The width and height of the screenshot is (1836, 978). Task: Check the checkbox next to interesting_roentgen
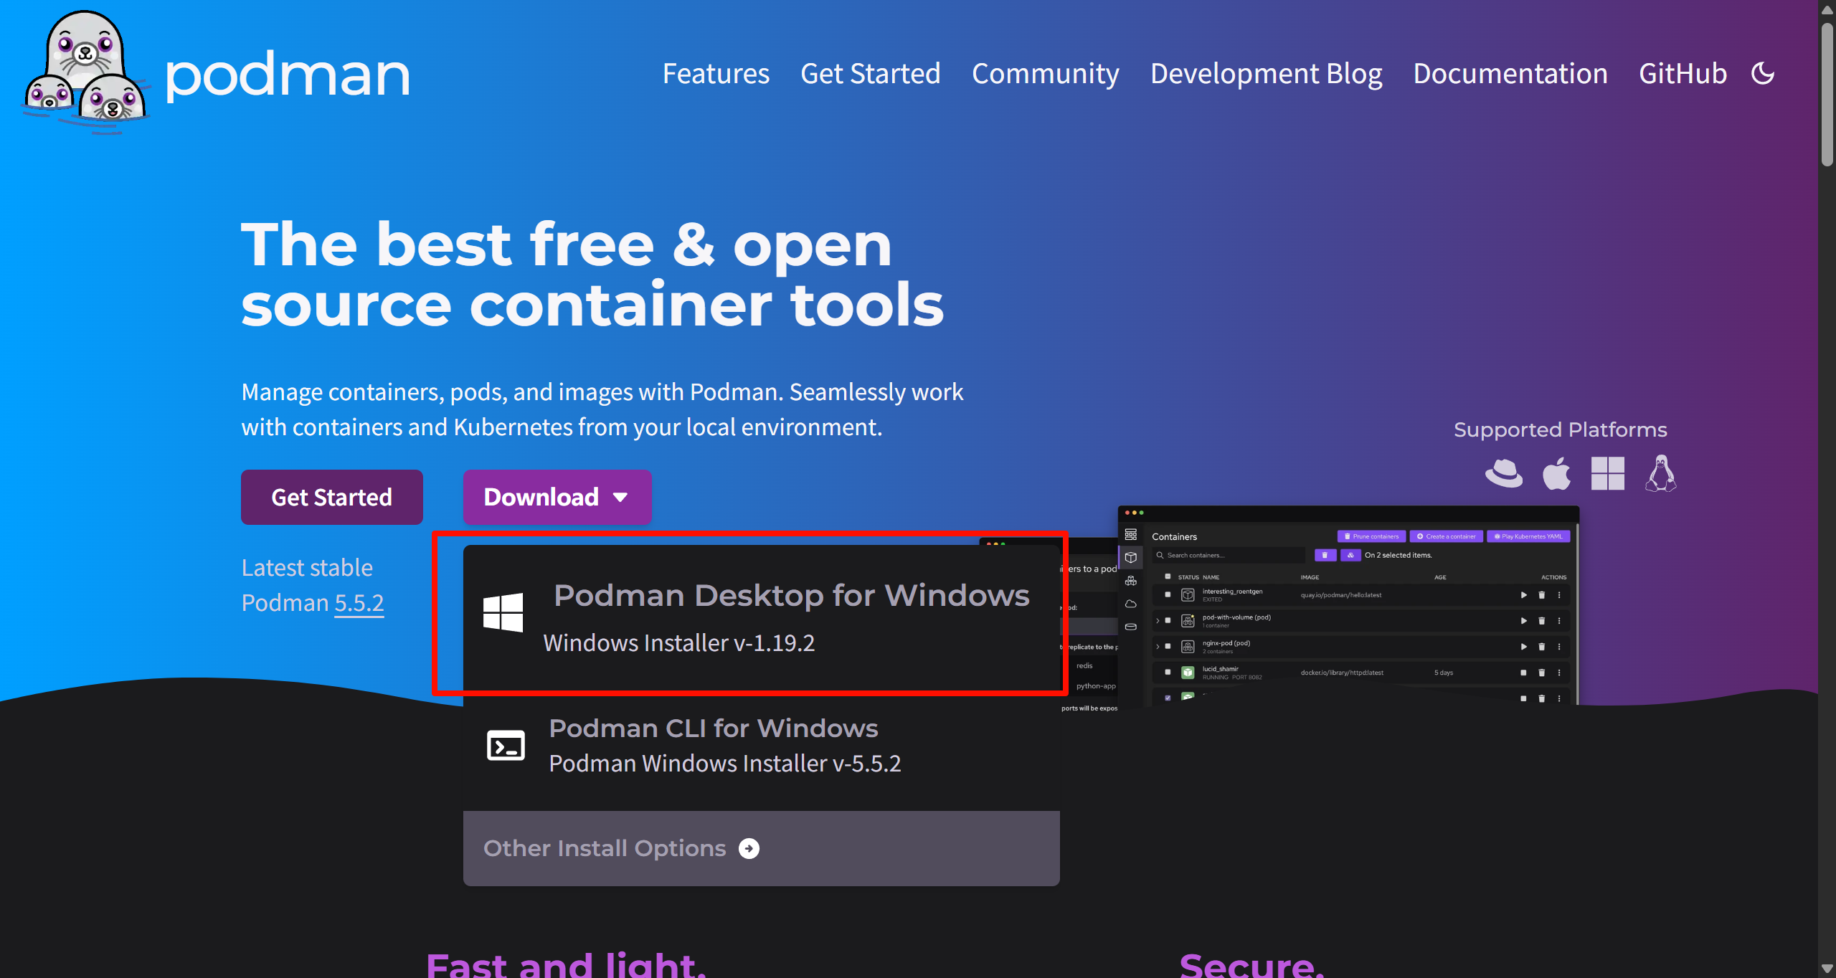pyautogui.click(x=1168, y=594)
